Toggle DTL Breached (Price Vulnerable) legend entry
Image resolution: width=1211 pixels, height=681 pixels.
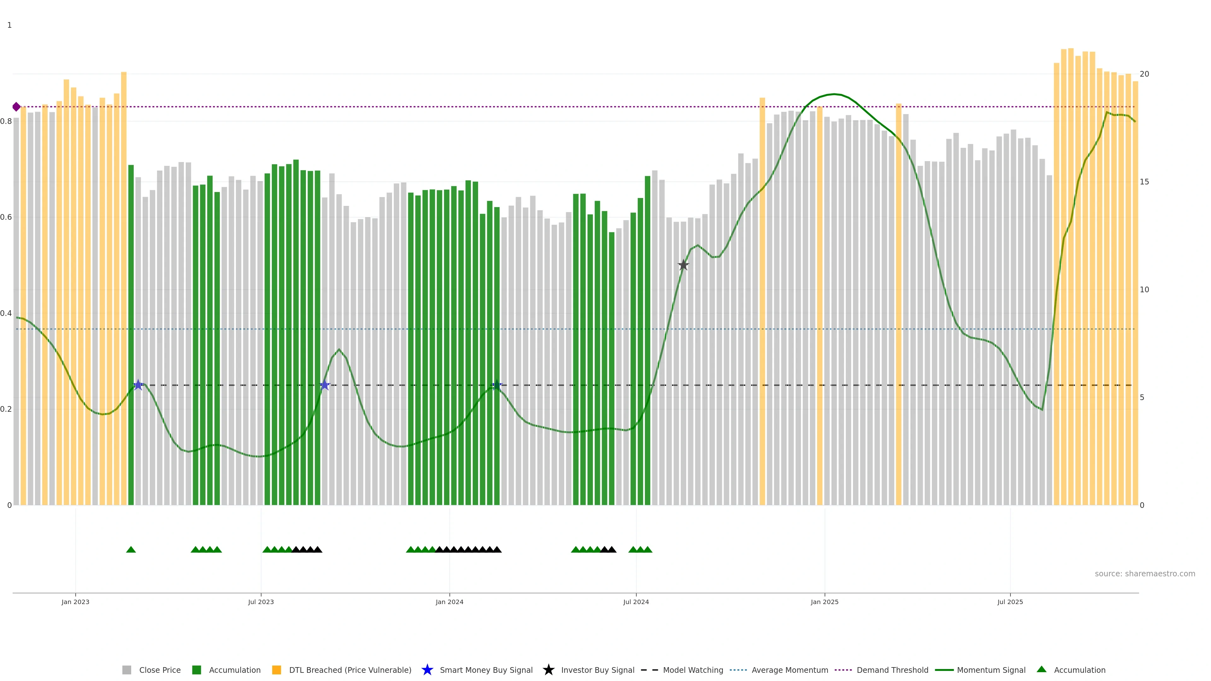click(350, 670)
